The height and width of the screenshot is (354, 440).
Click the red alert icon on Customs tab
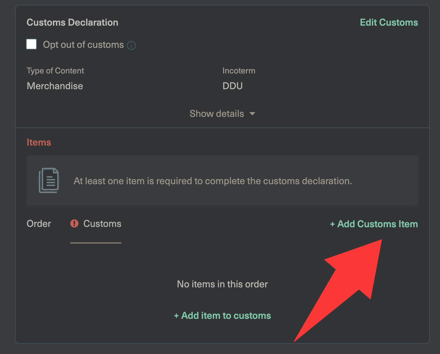[74, 223]
